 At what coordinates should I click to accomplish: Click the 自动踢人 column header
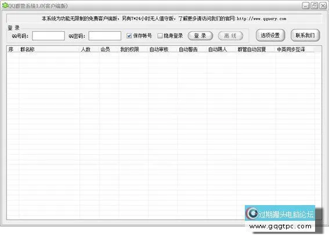point(221,49)
